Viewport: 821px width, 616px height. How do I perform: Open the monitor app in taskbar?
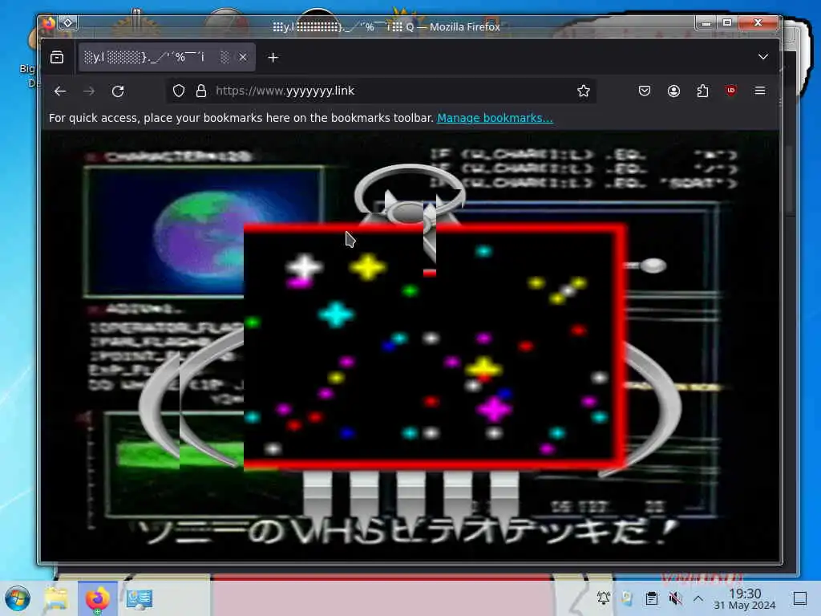[x=139, y=598]
